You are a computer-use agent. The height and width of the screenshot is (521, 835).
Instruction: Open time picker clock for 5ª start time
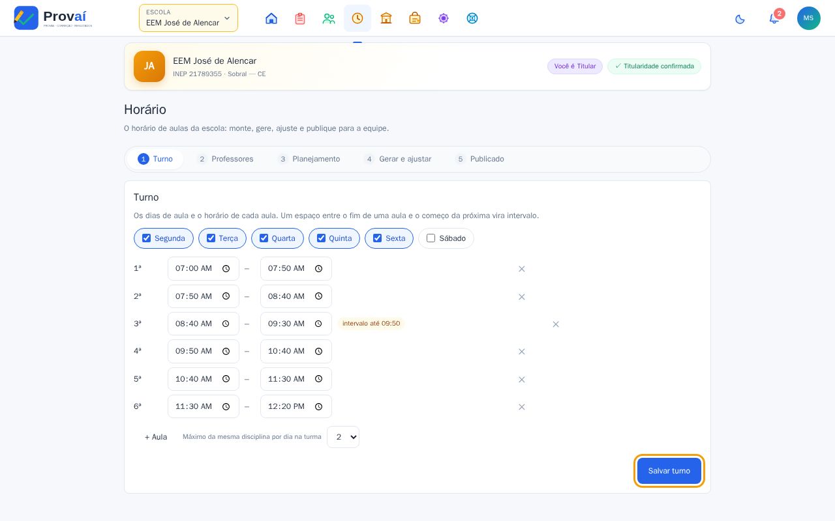(226, 379)
